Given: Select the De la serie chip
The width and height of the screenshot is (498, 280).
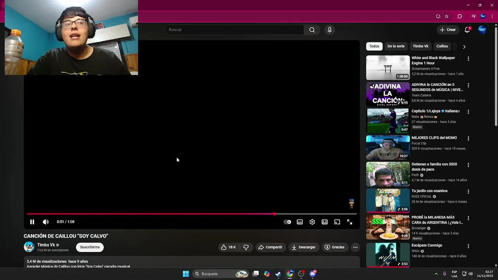Looking at the screenshot, I should (x=396, y=46).
